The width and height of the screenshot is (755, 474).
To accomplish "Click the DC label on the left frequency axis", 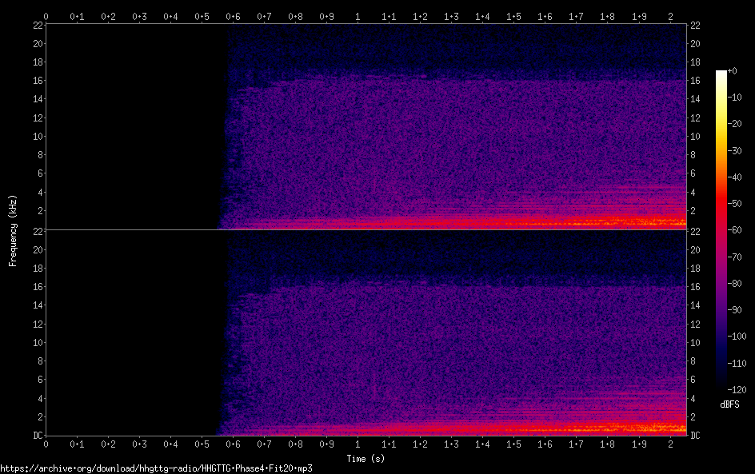I will tap(37, 436).
